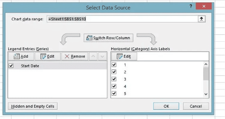Uncheck the Start Date series checkbox

click(11, 66)
